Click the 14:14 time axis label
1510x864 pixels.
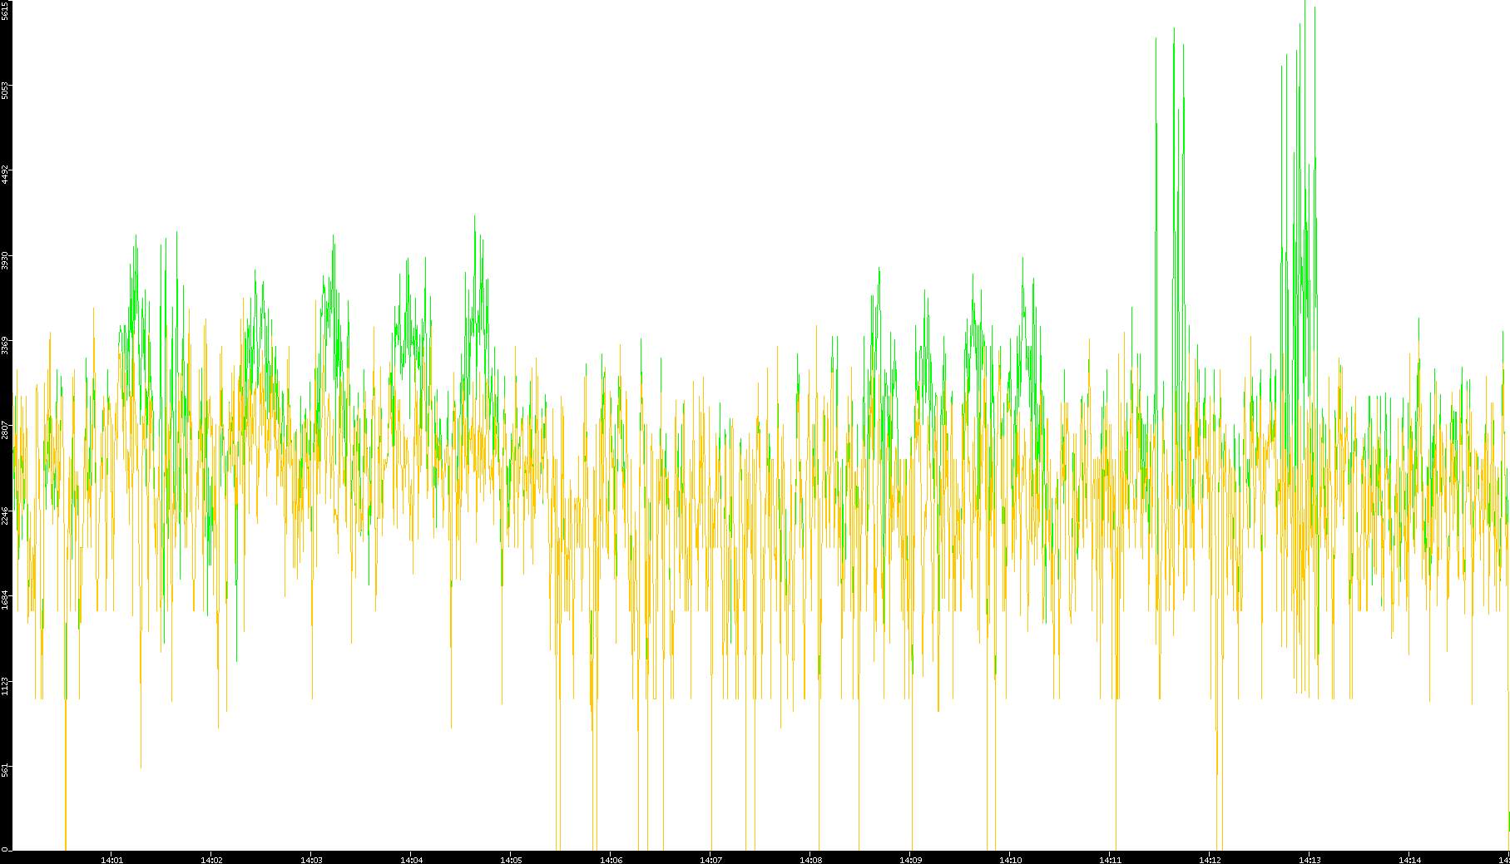[x=1409, y=860]
